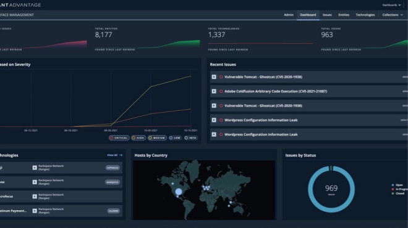
Task: Toggle the LOW severity legend filter
Action: coord(175,138)
